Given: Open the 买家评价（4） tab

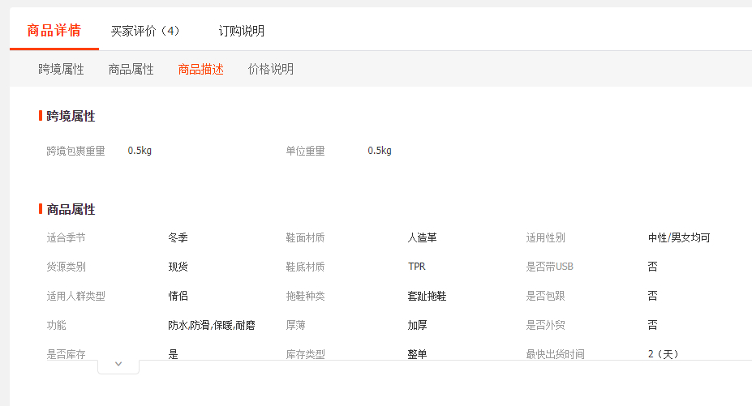Looking at the screenshot, I should 145,31.
